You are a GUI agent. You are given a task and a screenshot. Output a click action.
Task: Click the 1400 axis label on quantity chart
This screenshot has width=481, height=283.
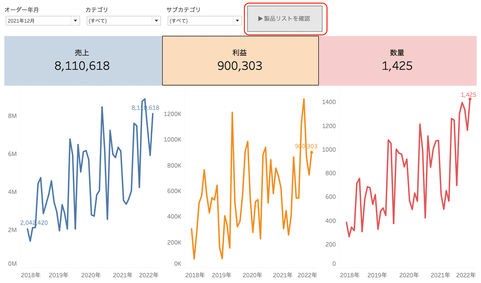[x=329, y=102]
